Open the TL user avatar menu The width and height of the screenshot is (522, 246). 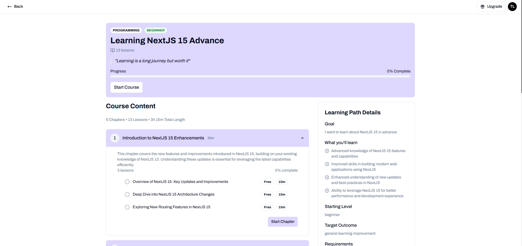(512, 7)
